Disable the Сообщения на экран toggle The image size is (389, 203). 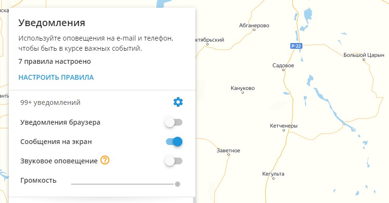click(x=174, y=142)
